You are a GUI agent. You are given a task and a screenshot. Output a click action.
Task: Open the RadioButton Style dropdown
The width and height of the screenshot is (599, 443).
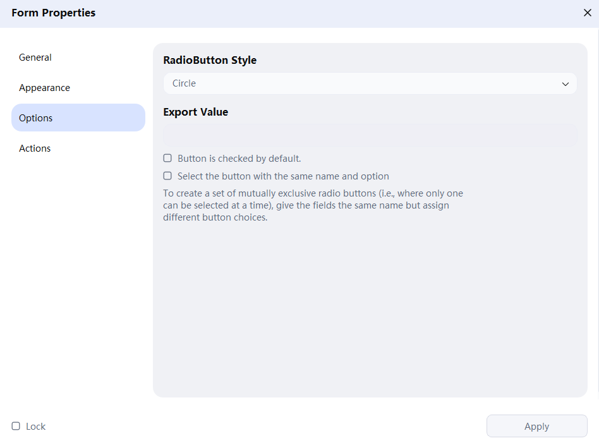370,83
